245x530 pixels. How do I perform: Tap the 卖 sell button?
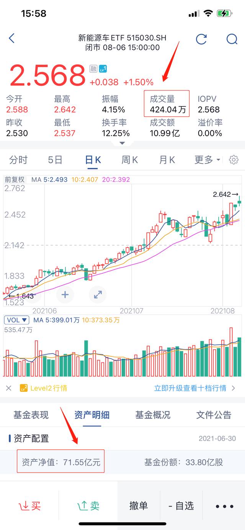[x=88, y=506]
